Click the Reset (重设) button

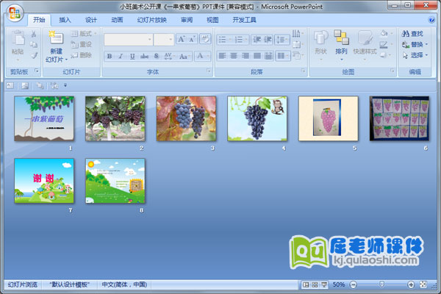82,44
